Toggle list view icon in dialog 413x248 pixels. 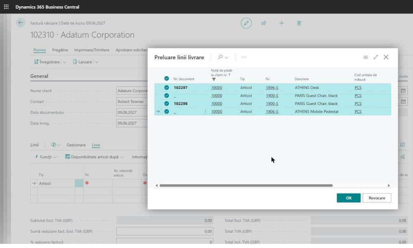click(366, 57)
